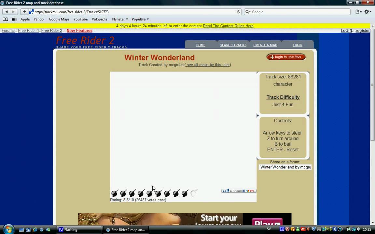This screenshot has width=375, height=234.
Task: Rate the track with the third bomb icon
Action: (132, 193)
